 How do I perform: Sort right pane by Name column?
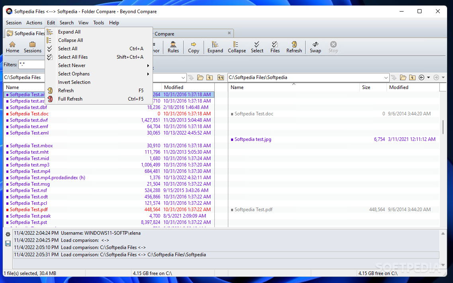(x=294, y=87)
